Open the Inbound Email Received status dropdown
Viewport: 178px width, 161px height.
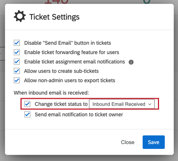pyautogui.click(x=122, y=104)
